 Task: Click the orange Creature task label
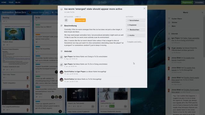[x=80, y=20]
